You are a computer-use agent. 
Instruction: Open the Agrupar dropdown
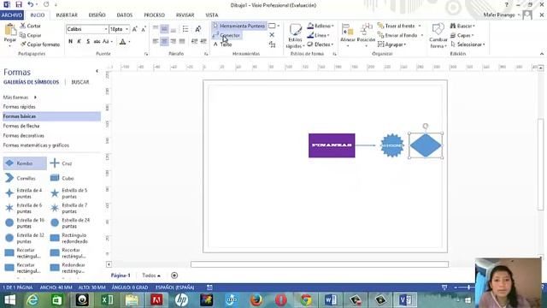click(x=391, y=44)
